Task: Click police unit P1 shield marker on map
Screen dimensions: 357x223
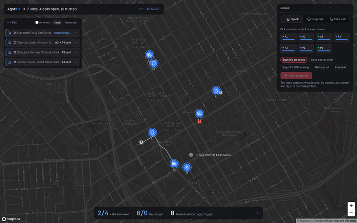Action: (x=152, y=132)
